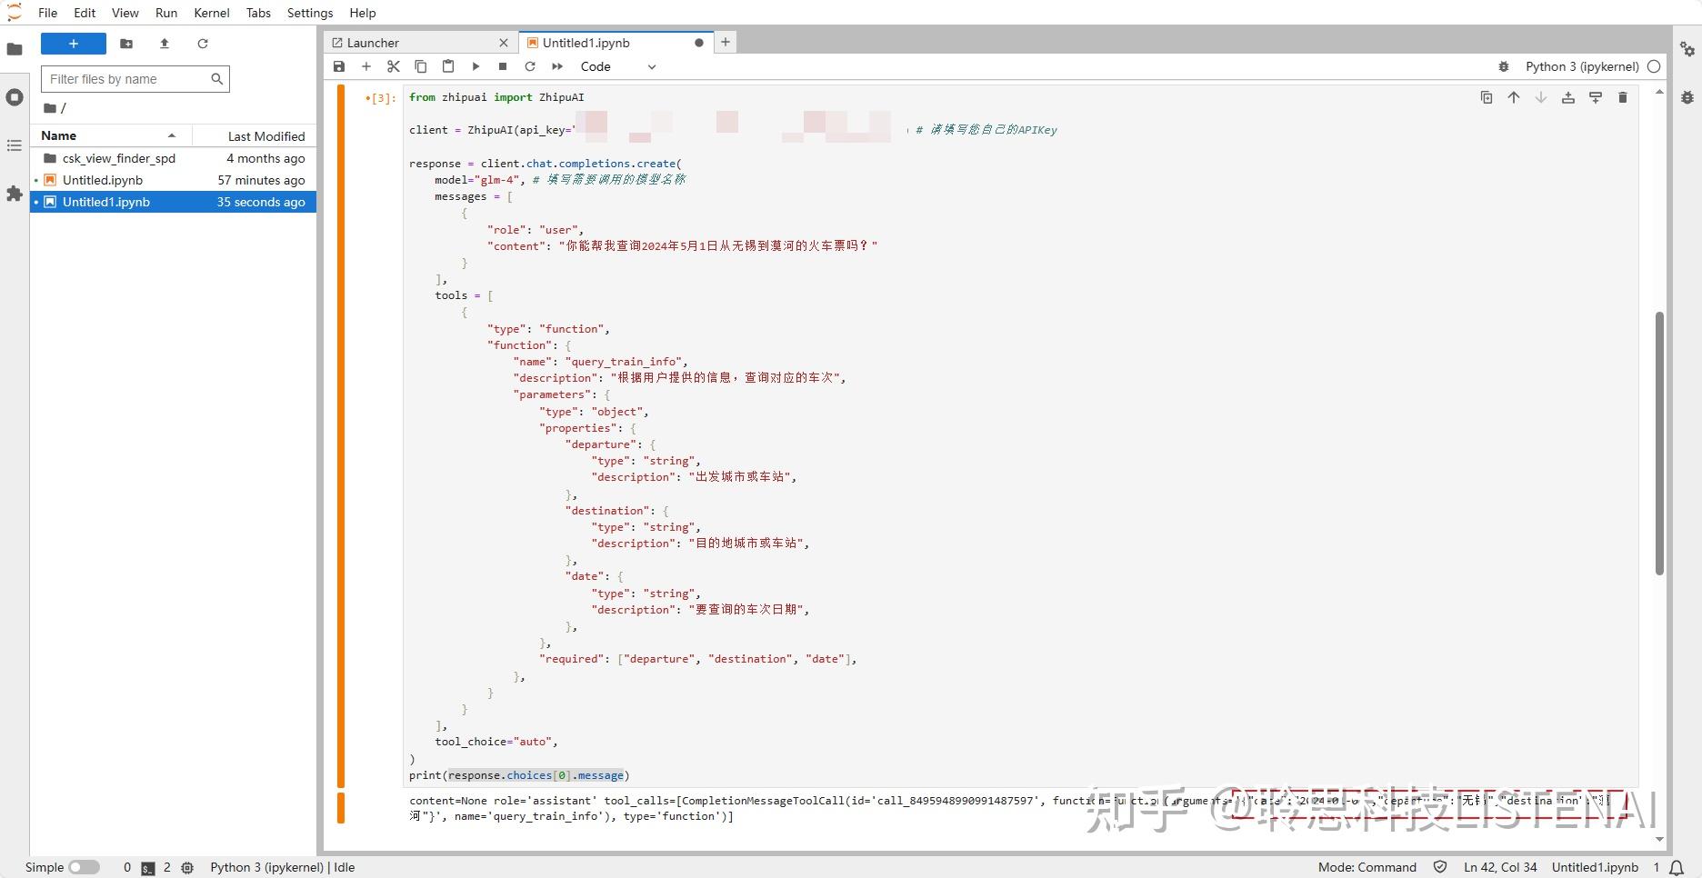Viewport: 1702px width, 878px height.
Task: Interrupt the kernel with stop icon
Action: (503, 66)
